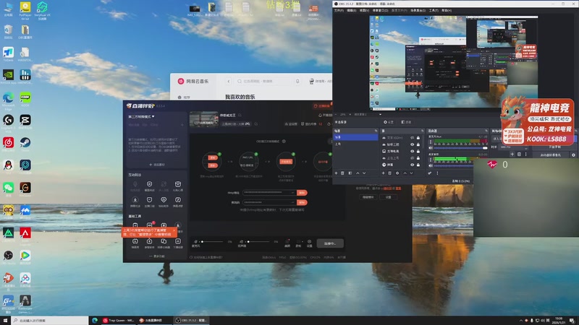Click the 设置 properties button above OBS sources
579x325 pixels.
click(388, 122)
